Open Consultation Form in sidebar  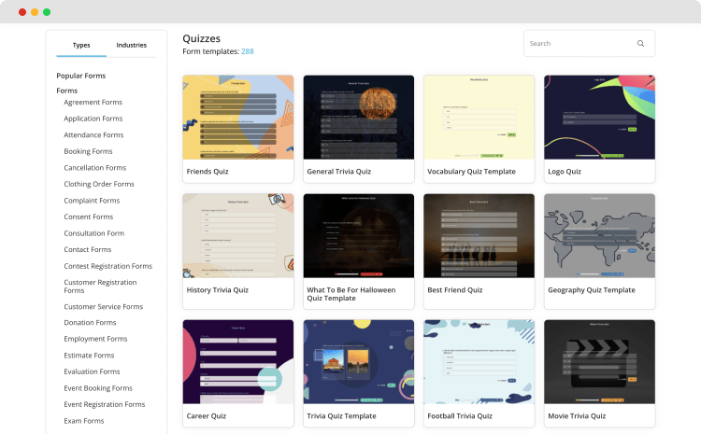[93, 233]
